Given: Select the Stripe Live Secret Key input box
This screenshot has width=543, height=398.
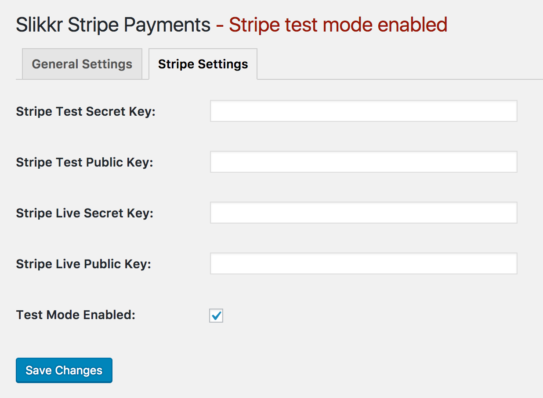Looking at the screenshot, I should click(x=363, y=213).
